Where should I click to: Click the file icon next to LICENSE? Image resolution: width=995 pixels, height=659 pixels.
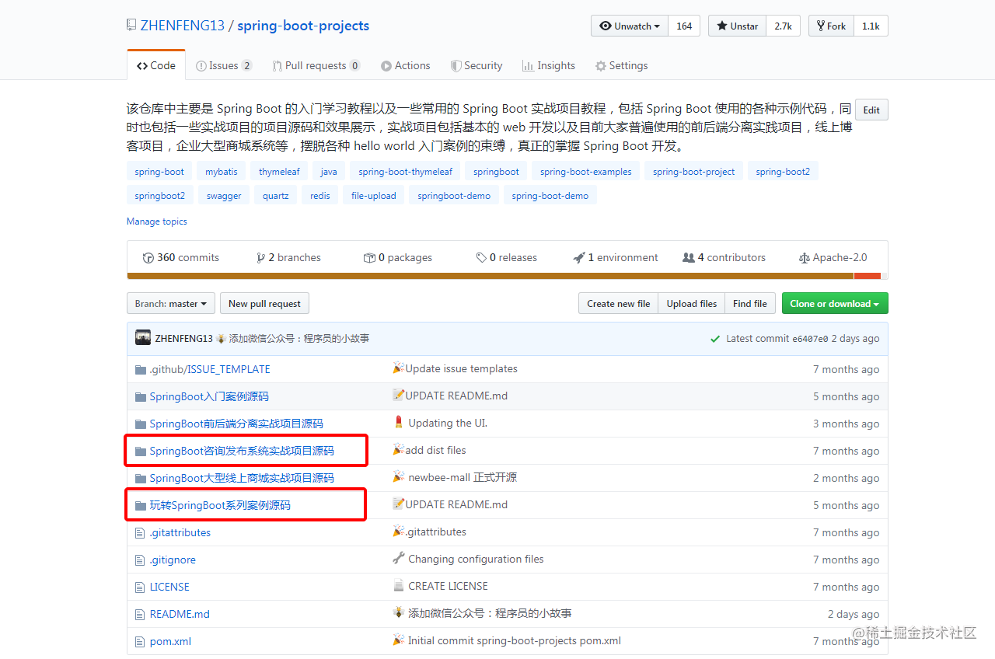tap(140, 587)
